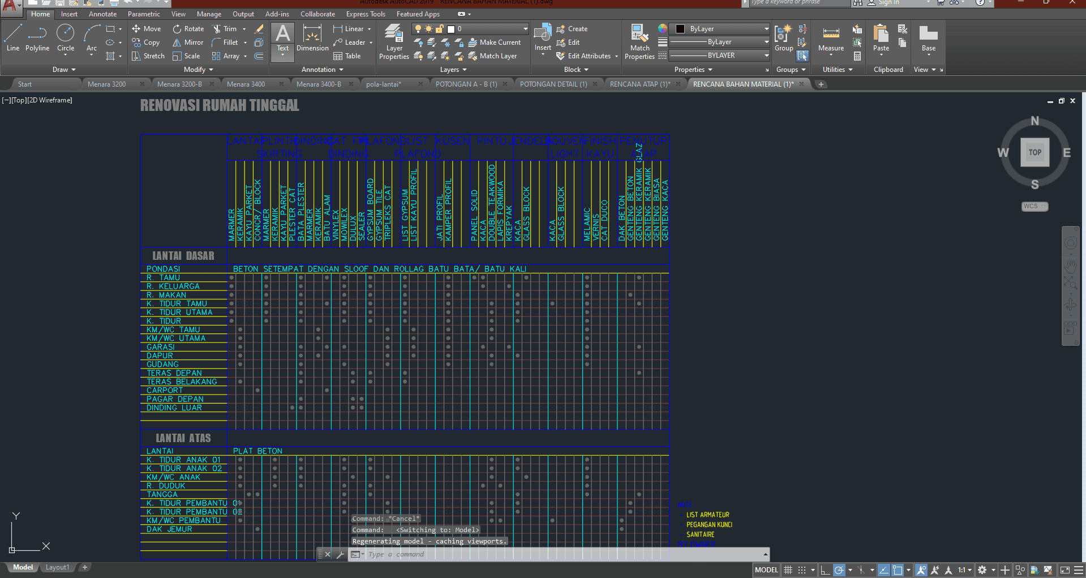Click the Stretch tool icon
Image resolution: width=1086 pixels, height=578 pixels.
point(136,56)
